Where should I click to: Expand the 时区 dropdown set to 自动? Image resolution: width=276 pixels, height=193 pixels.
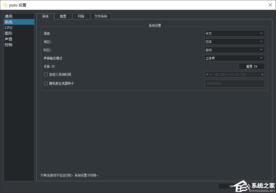click(234, 50)
